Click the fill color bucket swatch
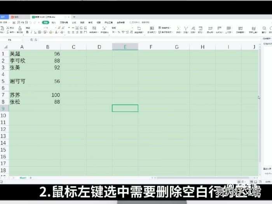Screen dimensions: 272x204 coord(51,32)
